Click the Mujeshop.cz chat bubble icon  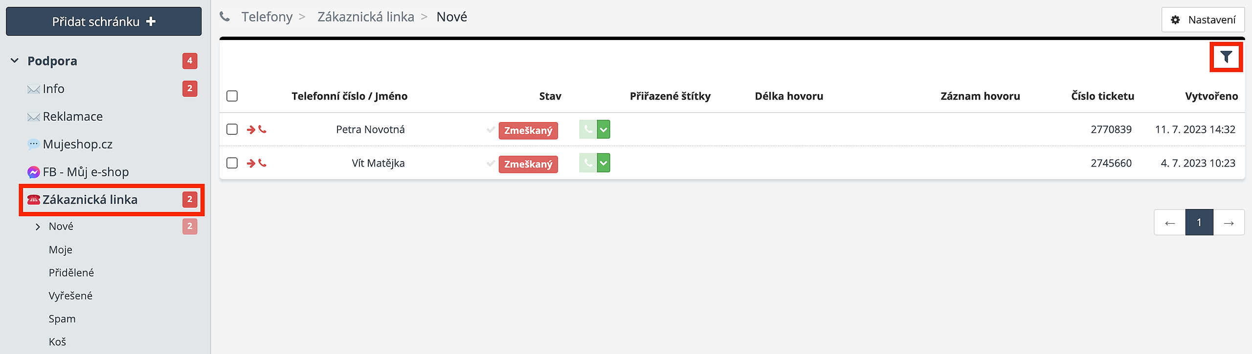(33, 144)
